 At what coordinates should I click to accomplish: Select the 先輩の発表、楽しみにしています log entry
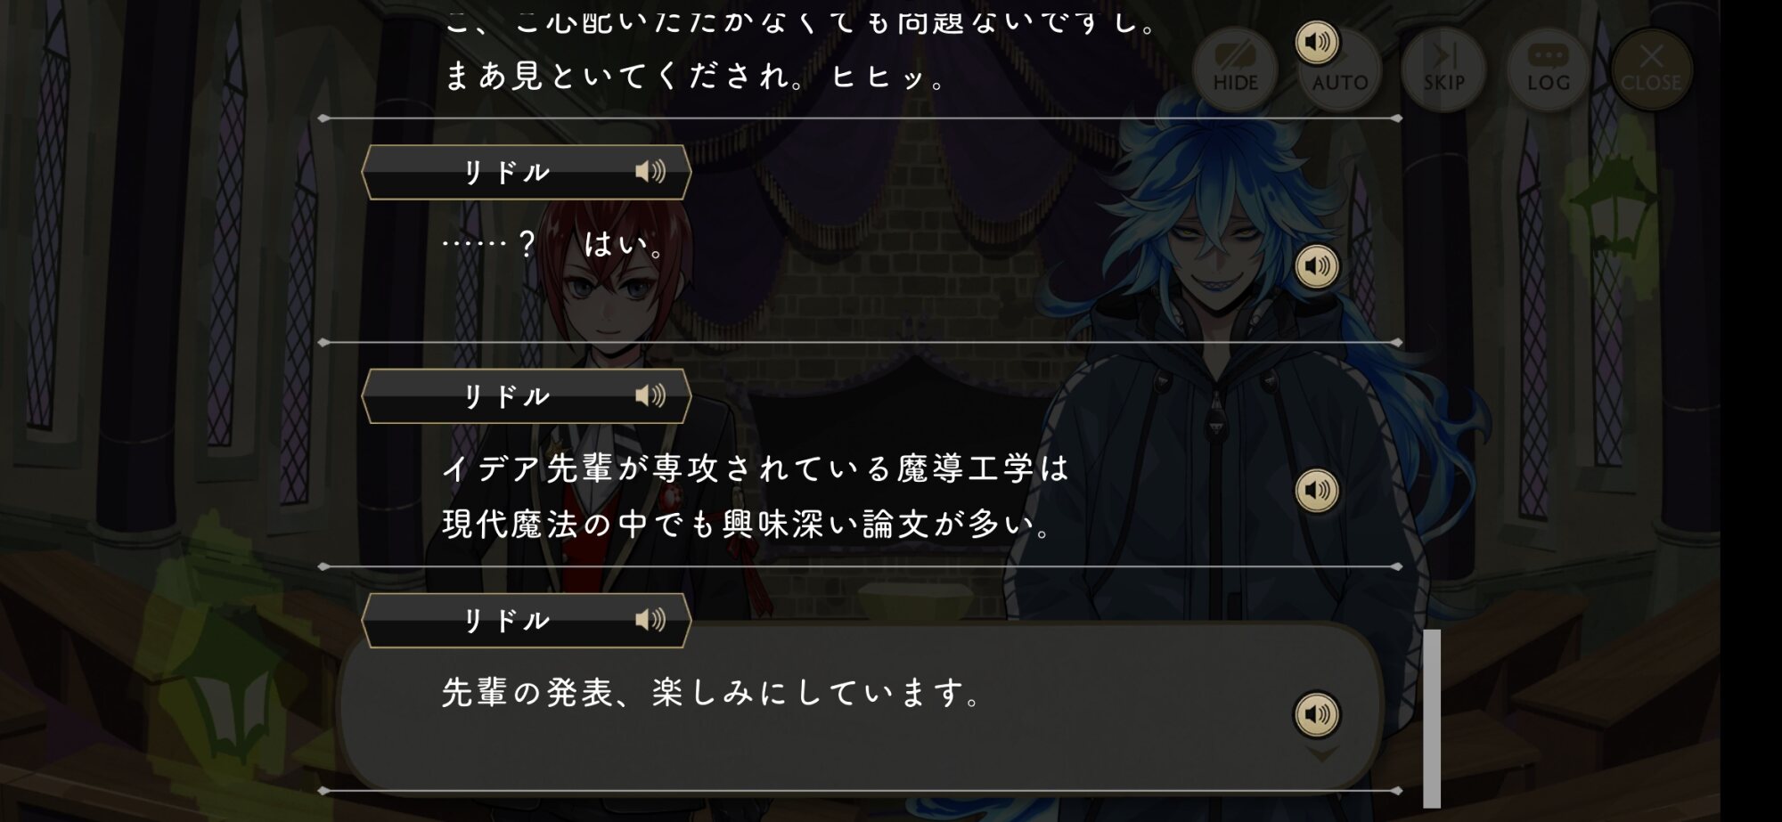(x=713, y=693)
